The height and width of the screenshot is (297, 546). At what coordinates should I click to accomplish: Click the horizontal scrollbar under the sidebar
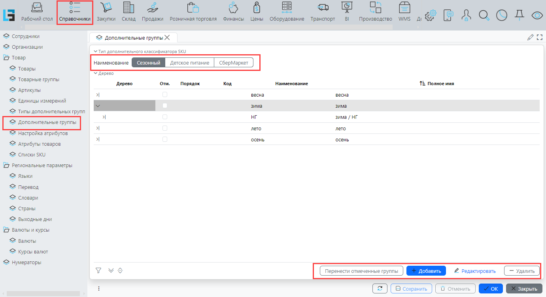click(43, 293)
